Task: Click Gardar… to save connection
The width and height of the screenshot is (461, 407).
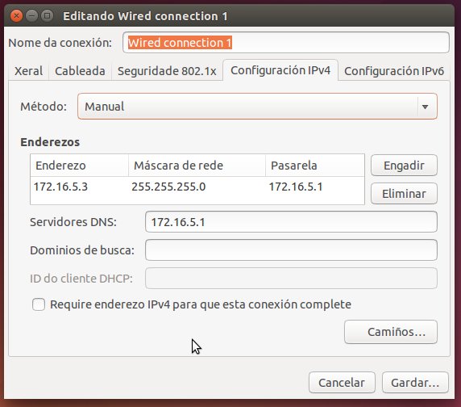Action: pyautogui.click(x=415, y=383)
